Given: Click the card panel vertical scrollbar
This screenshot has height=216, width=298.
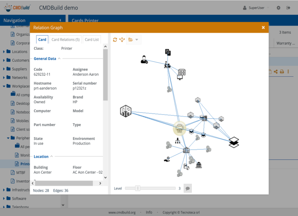Looking at the screenshot, I should coord(106,75).
